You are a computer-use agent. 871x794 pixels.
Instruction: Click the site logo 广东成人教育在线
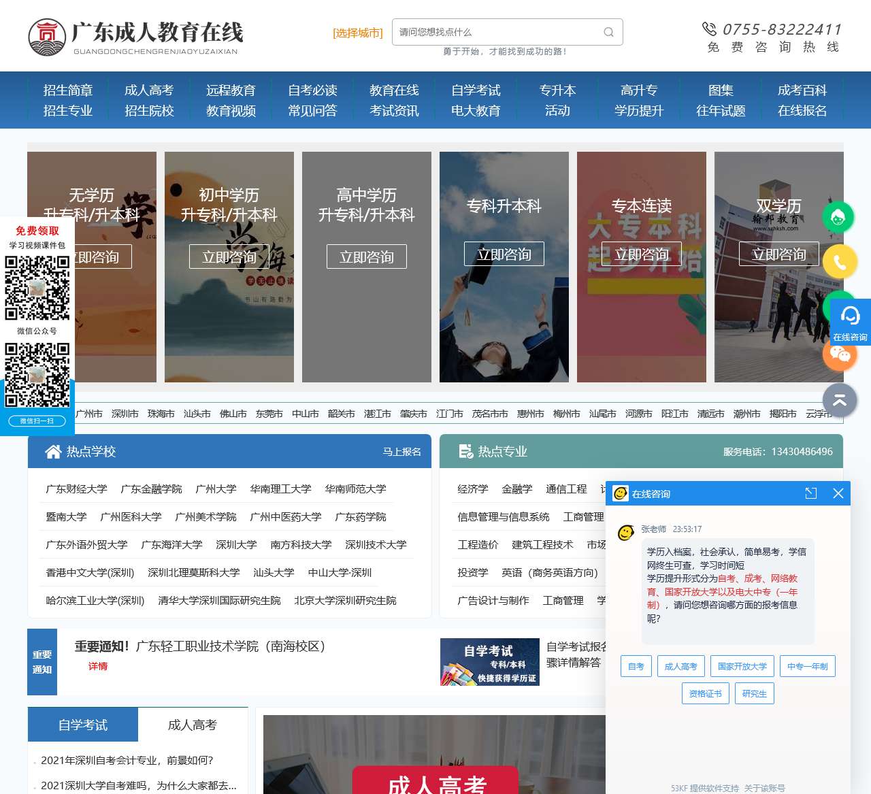(136, 37)
